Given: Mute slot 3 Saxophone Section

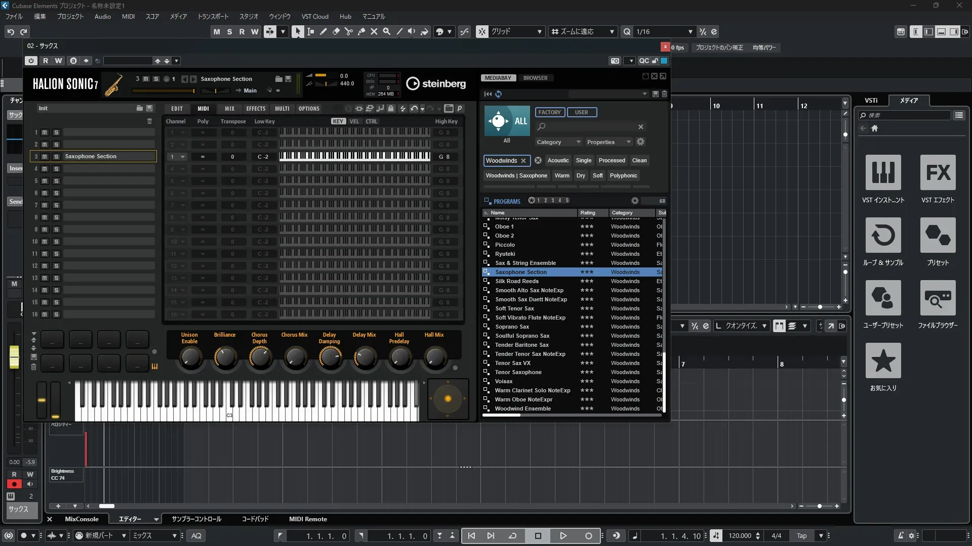Looking at the screenshot, I should (45, 157).
